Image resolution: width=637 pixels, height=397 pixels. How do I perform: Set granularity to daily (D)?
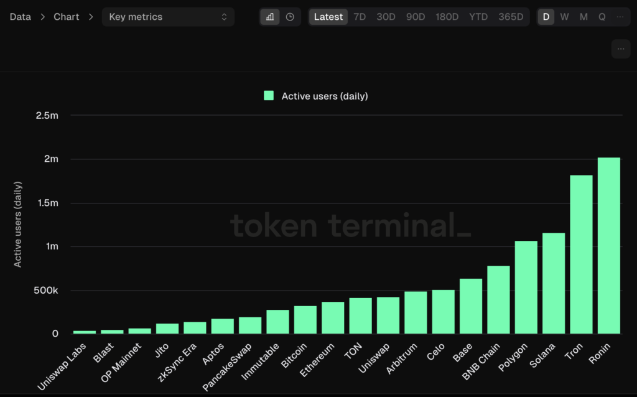(546, 17)
